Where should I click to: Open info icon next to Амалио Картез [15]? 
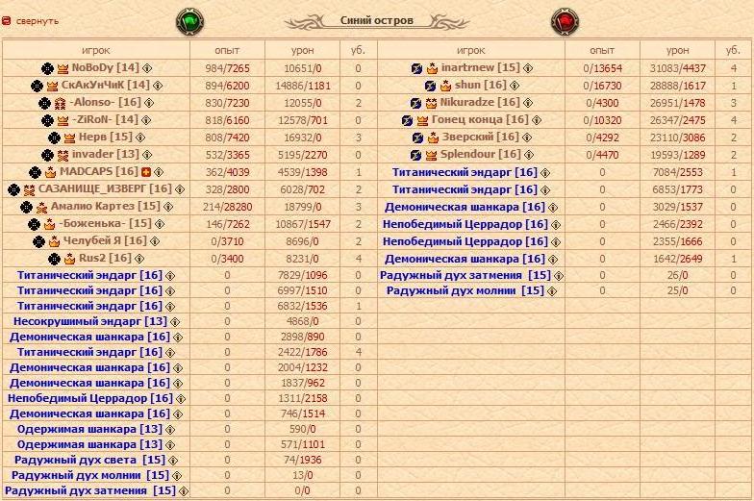pos(168,207)
